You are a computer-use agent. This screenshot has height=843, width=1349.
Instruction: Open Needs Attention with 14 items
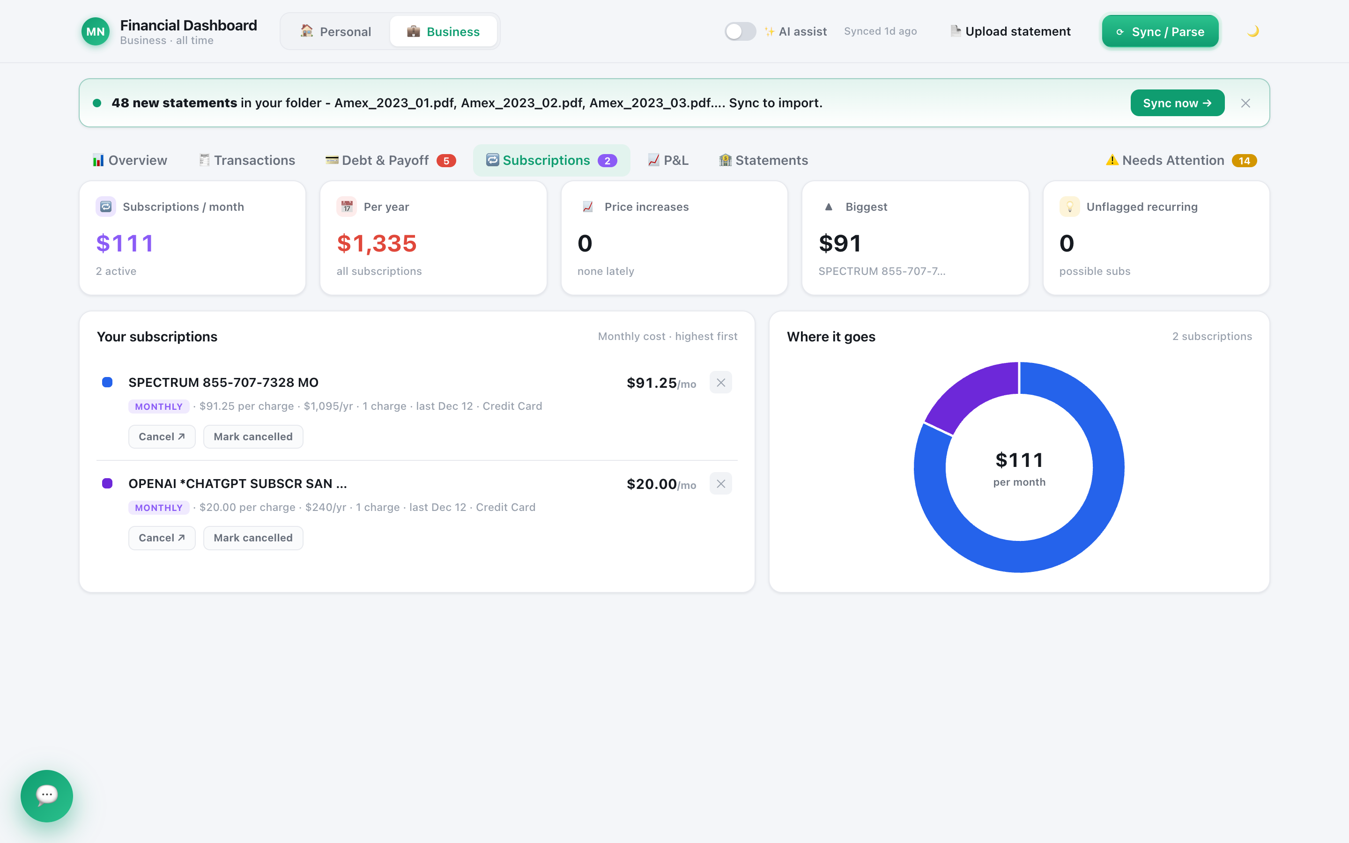[1181, 161]
